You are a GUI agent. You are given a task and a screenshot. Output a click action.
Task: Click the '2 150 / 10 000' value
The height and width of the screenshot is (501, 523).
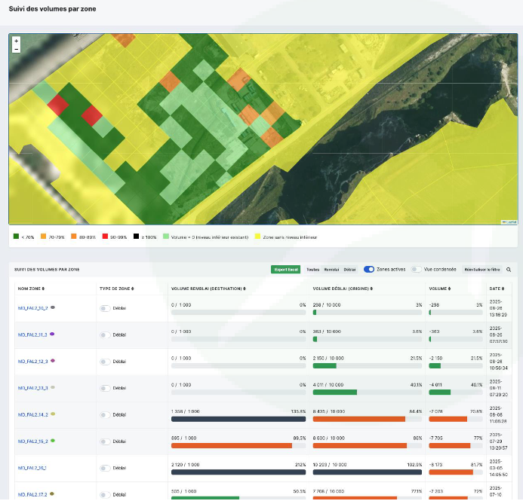click(328, 358)
